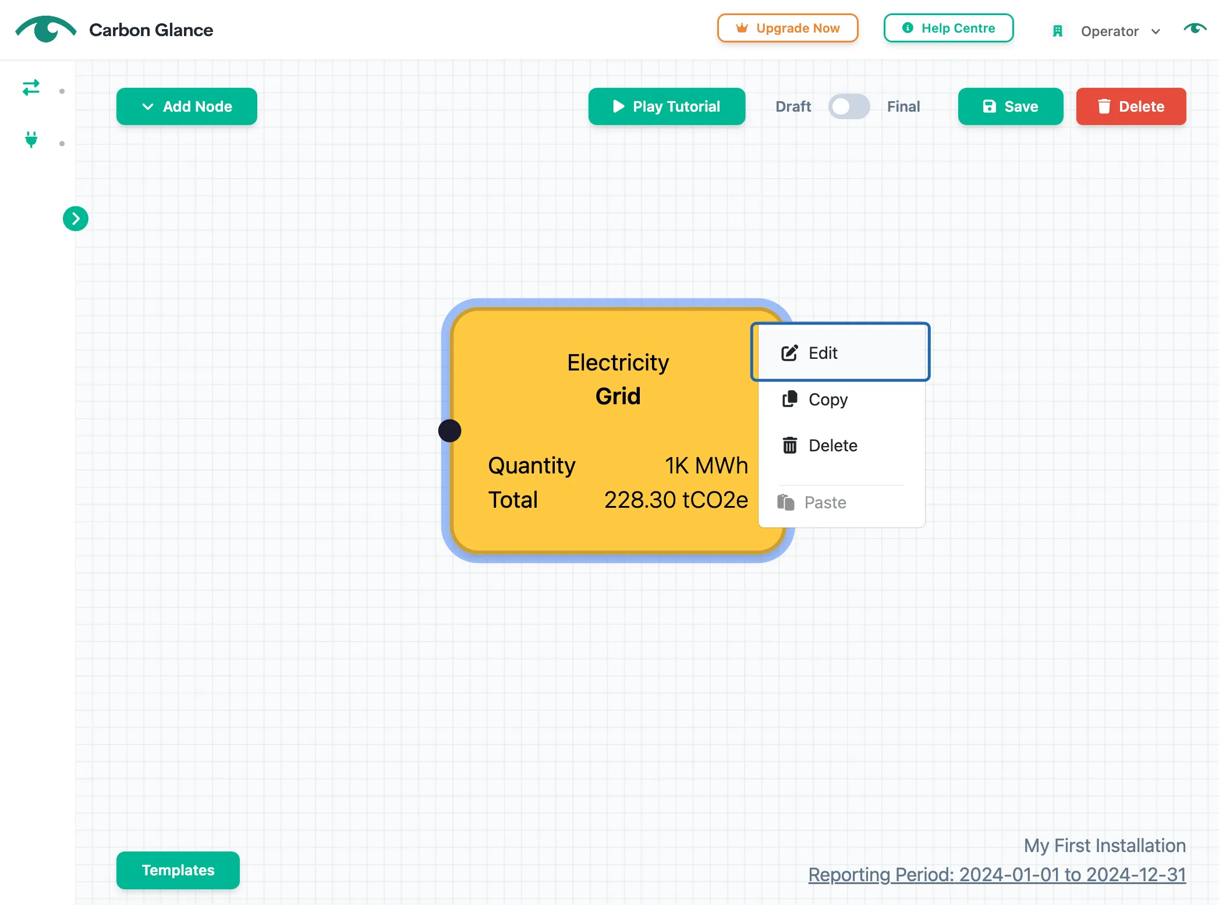The height and width of the screenshot is (905, 1219).
Task: Choose Delete from the context menu
Action: click(841, 446)
